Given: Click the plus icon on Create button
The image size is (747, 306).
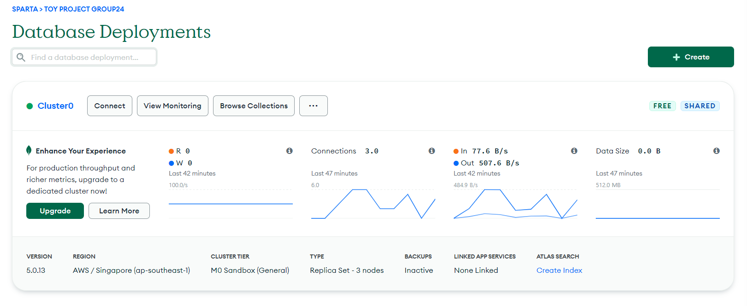Looking at the screenshot, I should click(676, 57).
